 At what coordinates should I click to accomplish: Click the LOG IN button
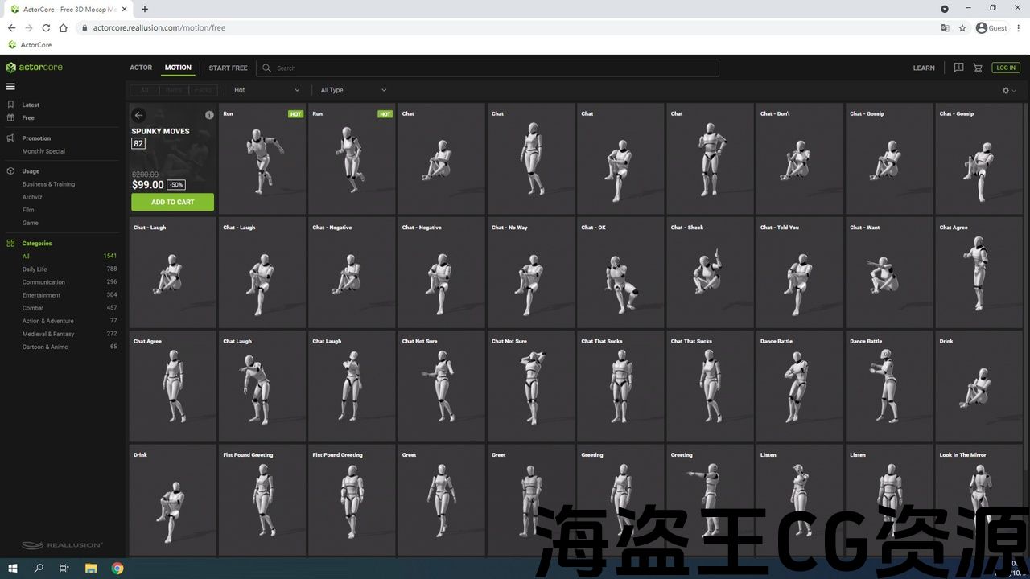coord(1006,68)
